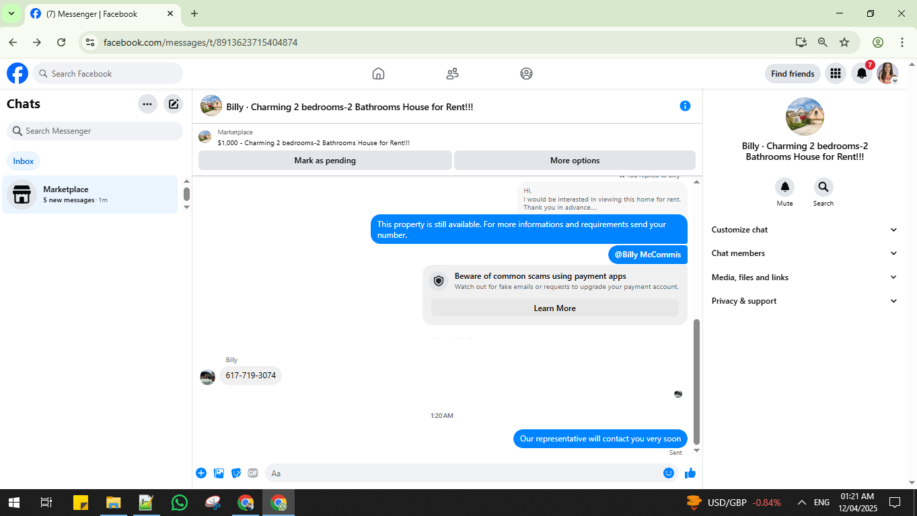Click the phone number message 617-719-3074
This screenshot has height=516, width=917.
(250, 376)
